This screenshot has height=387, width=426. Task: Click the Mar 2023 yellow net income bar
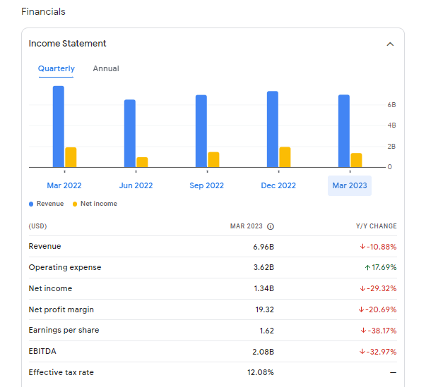point(356,160)
